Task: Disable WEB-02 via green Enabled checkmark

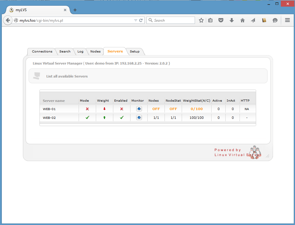Action: [122, 118]
